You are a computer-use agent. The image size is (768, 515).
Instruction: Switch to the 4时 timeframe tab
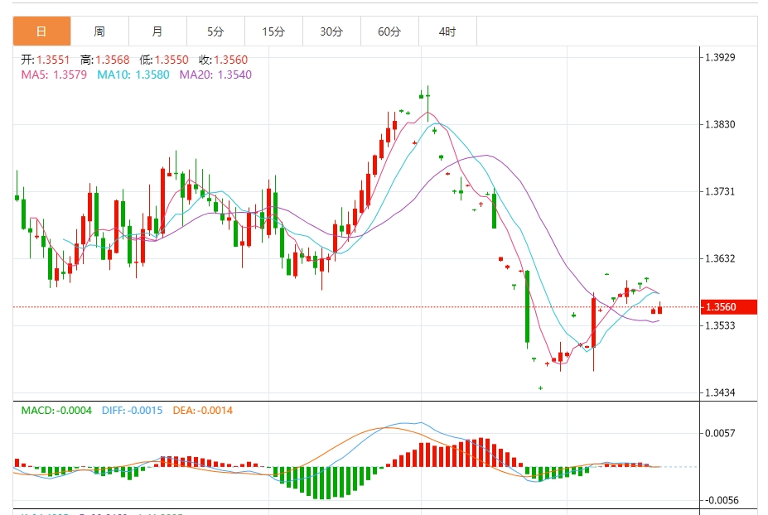pyautogui.click(x=447, y=31)
